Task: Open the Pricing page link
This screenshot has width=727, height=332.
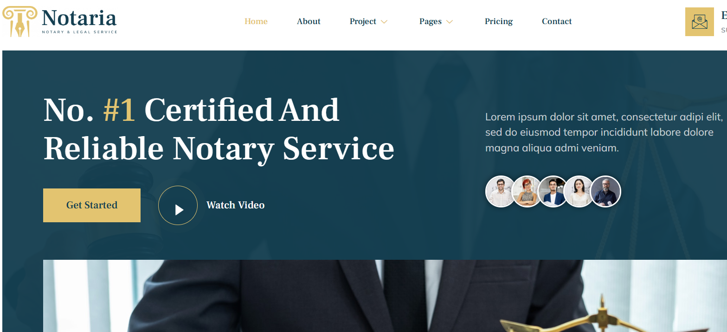Action: point(499,21)
